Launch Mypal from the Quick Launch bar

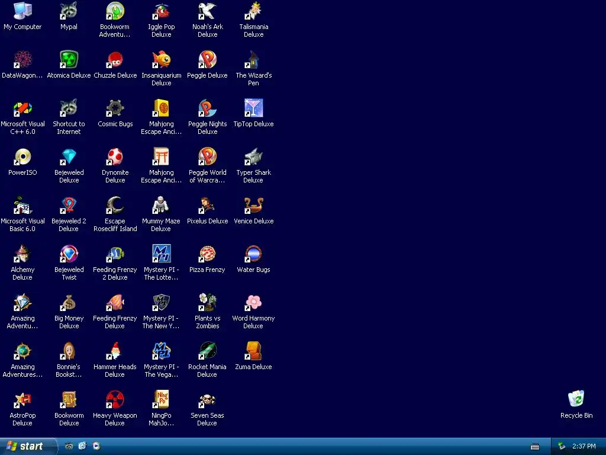pos(69,446)
